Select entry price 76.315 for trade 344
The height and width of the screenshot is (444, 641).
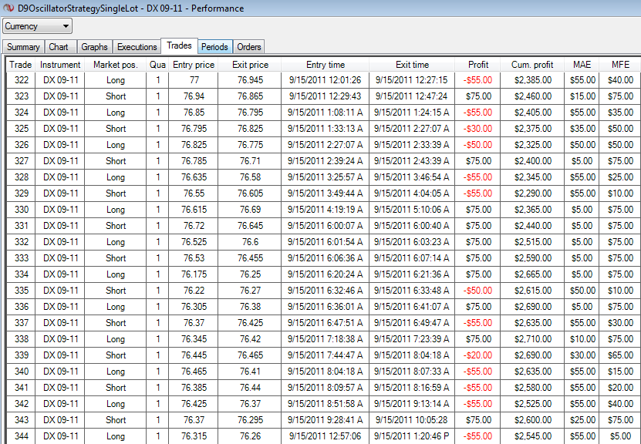(x=194, y=436)
